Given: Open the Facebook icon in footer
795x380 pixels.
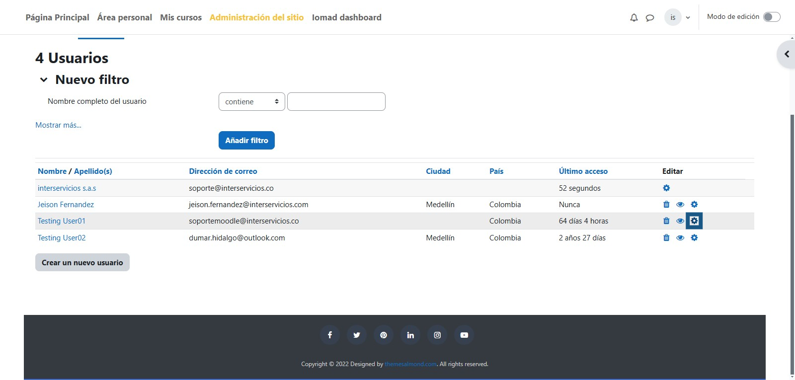Looking at the screenshot, I should click(x=330, y=335).
